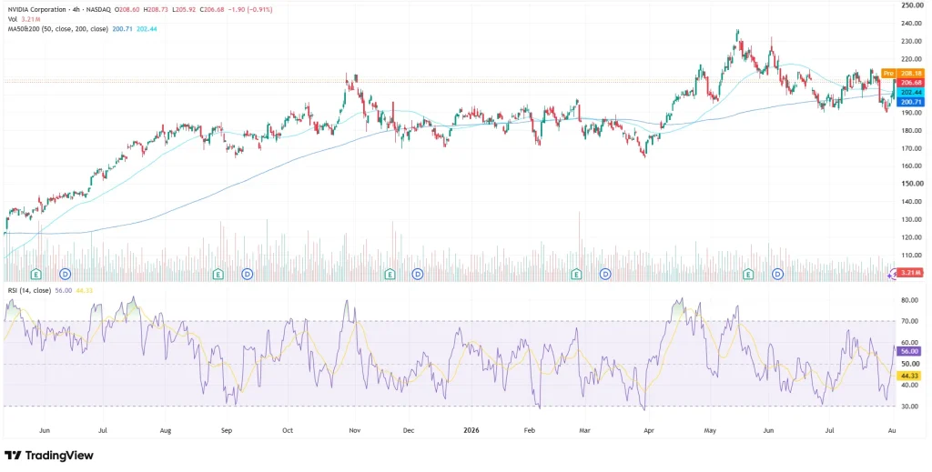
Task: Click the dark blue 200.71 MA price label
Action: coord(910,102)
